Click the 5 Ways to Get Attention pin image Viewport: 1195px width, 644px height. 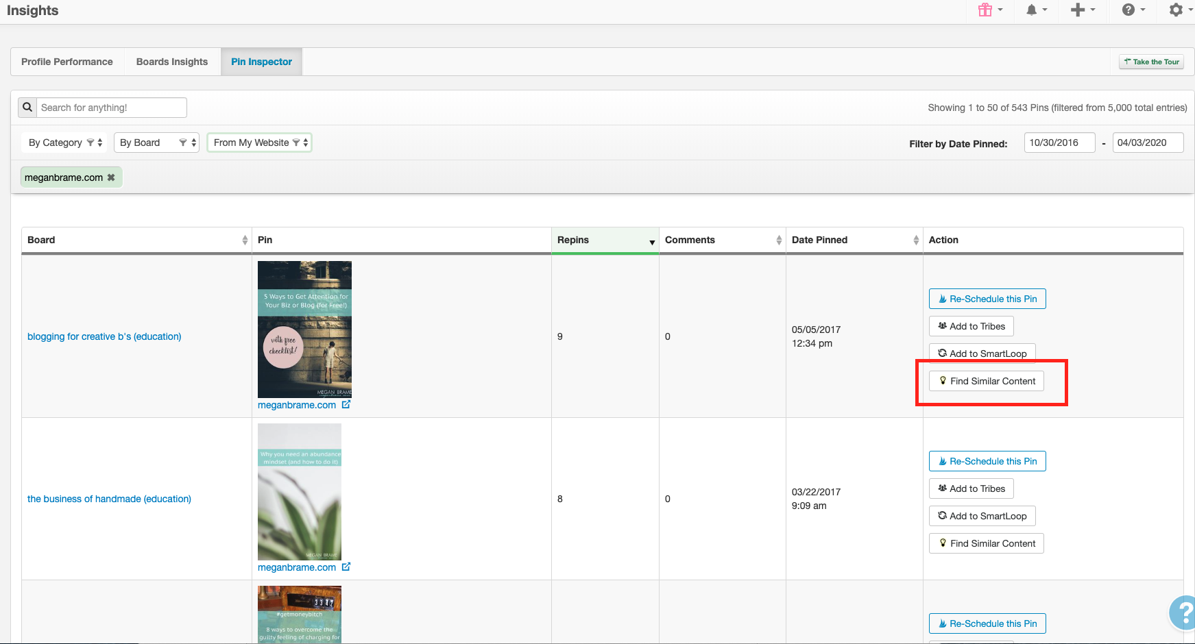click(304, 329)
